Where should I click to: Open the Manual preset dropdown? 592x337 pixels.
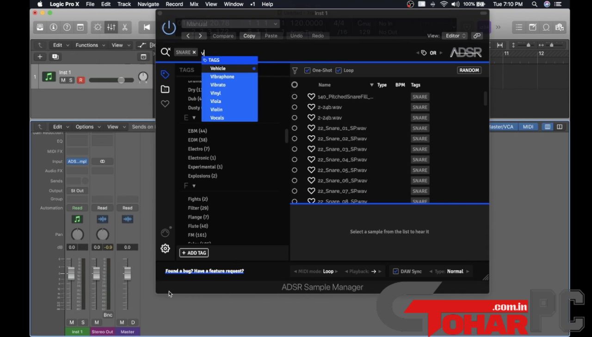pyautogui.click(x=232, y=24)
